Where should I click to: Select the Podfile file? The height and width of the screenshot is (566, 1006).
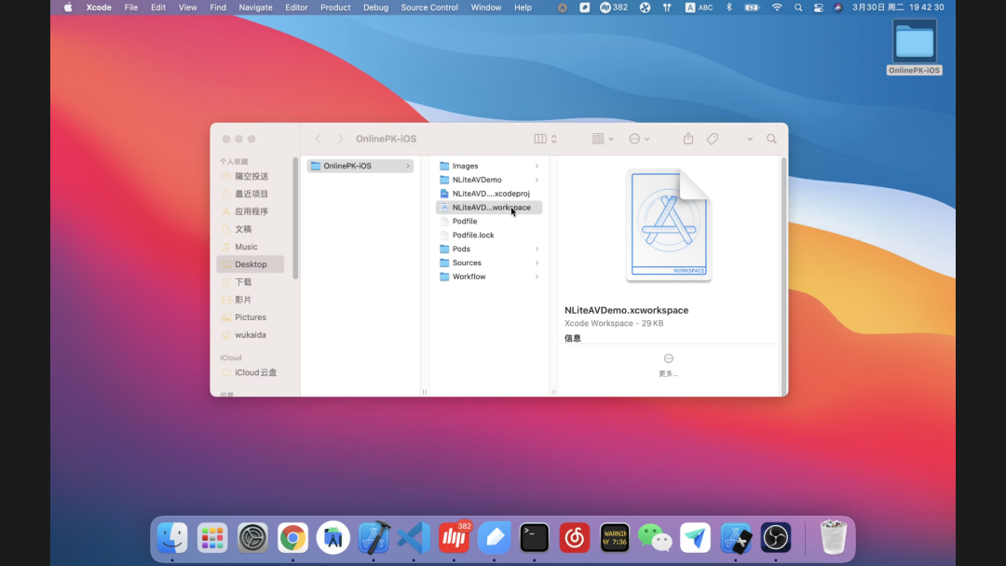(489, 222)
